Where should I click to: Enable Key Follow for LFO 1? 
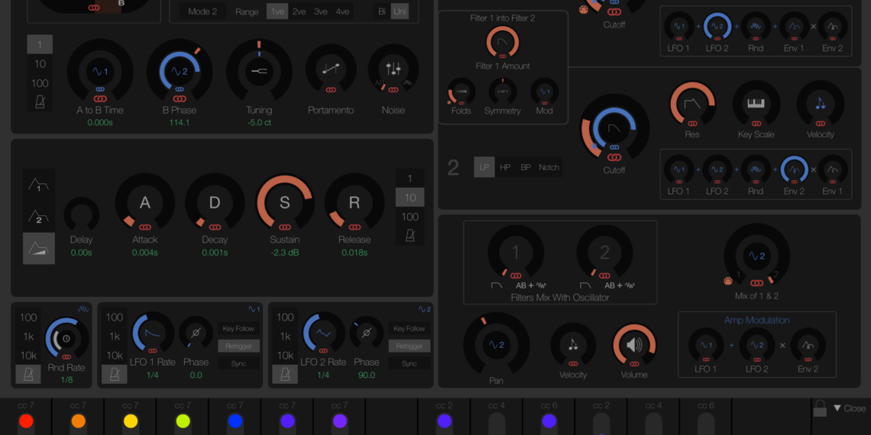tap(238, 328)
